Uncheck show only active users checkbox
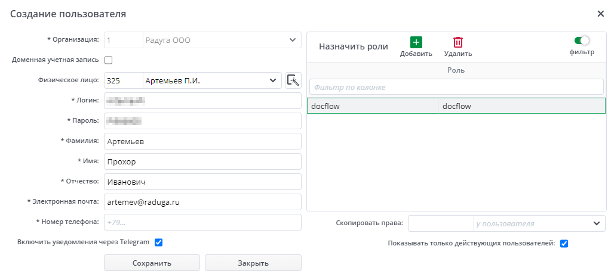608x274 pixels. tap(564, 243)
